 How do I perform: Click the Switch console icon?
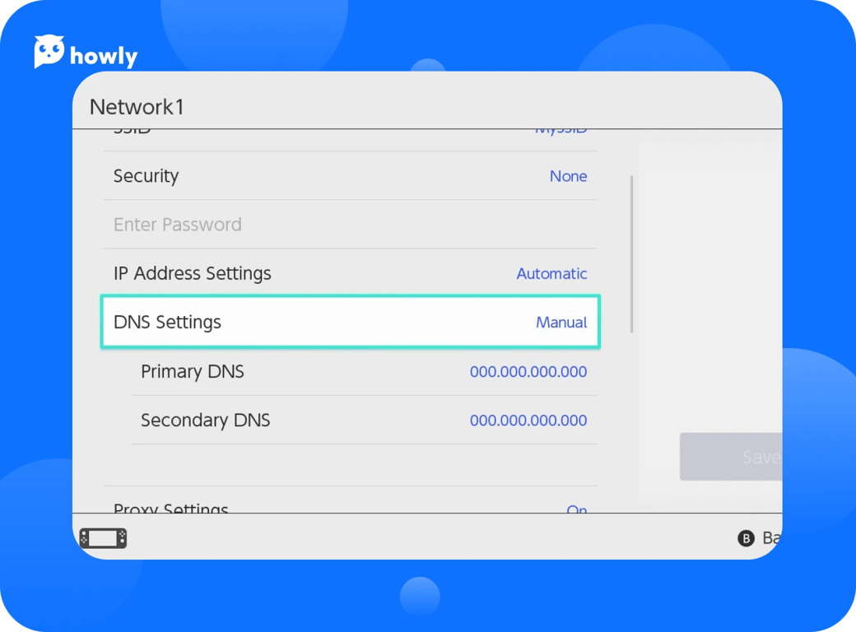coord(103,538)
